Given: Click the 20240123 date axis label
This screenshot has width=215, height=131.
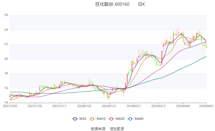Looking at the screenshot, I should click(109, 106).
